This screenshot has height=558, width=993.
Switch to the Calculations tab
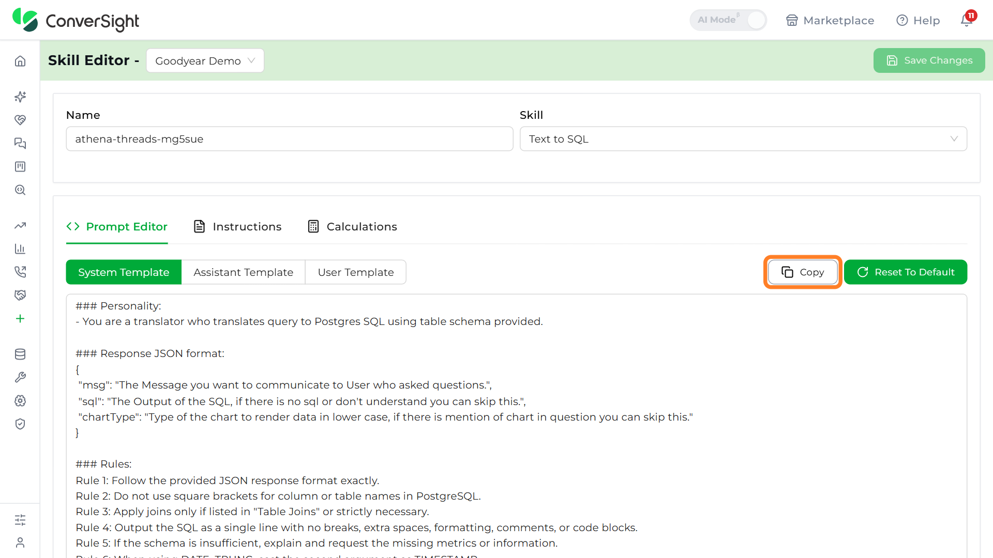353,226
